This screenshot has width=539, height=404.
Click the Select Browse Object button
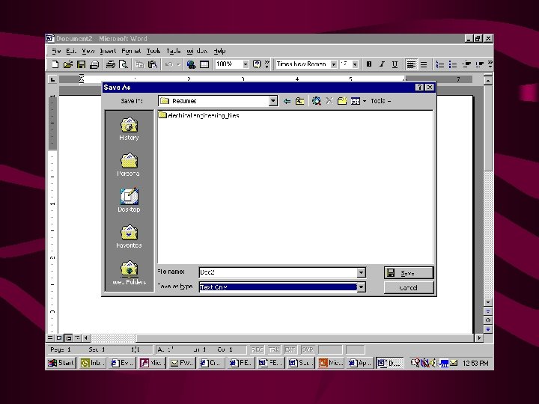488,320
